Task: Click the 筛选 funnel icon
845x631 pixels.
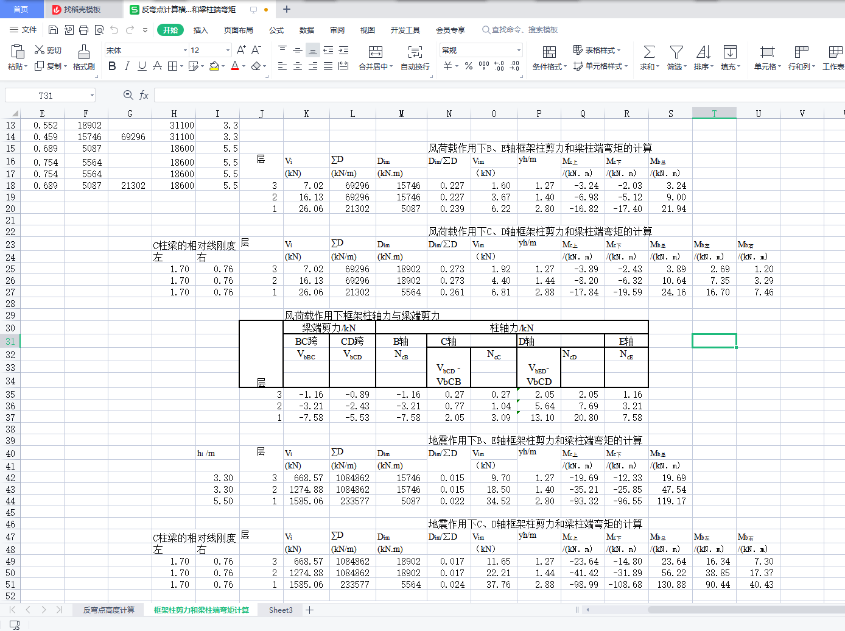Action: (676, 52)
